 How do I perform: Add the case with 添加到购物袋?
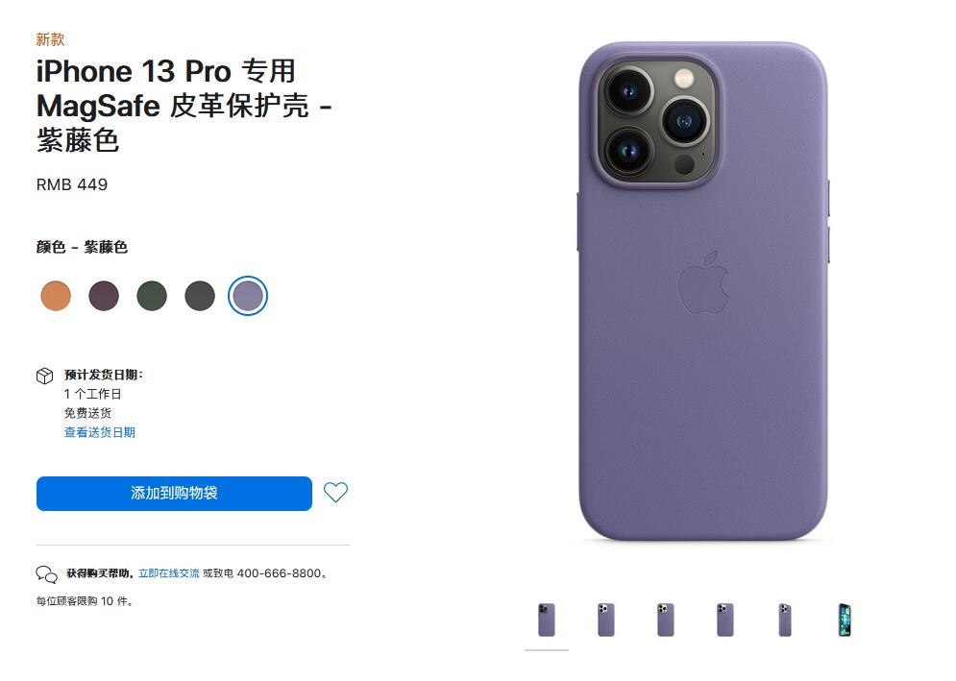tap(174, 494)
